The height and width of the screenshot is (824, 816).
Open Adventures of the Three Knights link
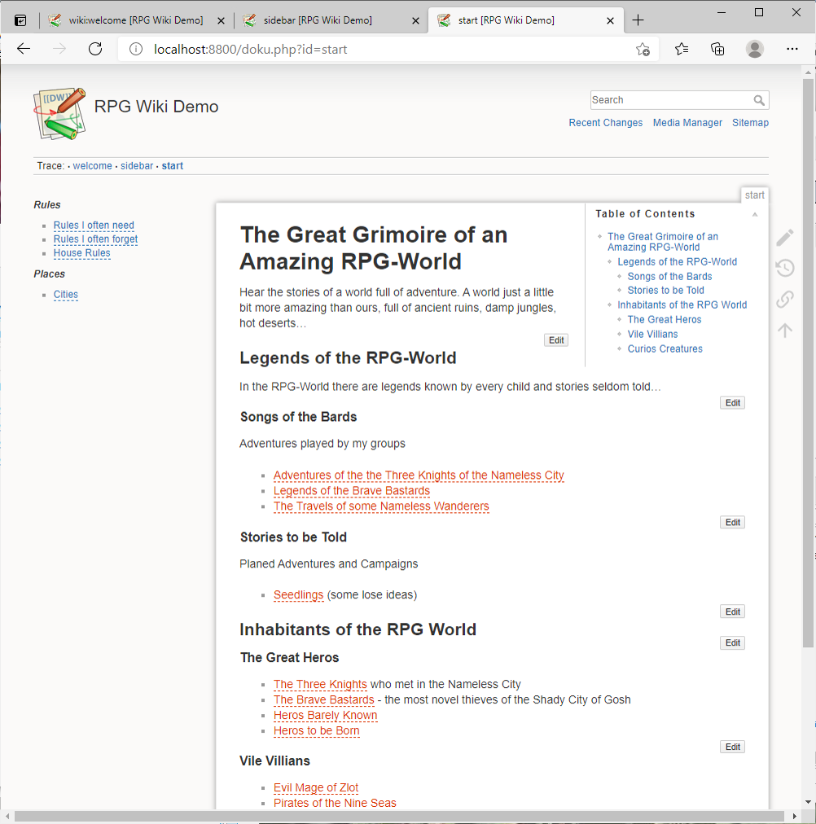[x=419, y=475]
